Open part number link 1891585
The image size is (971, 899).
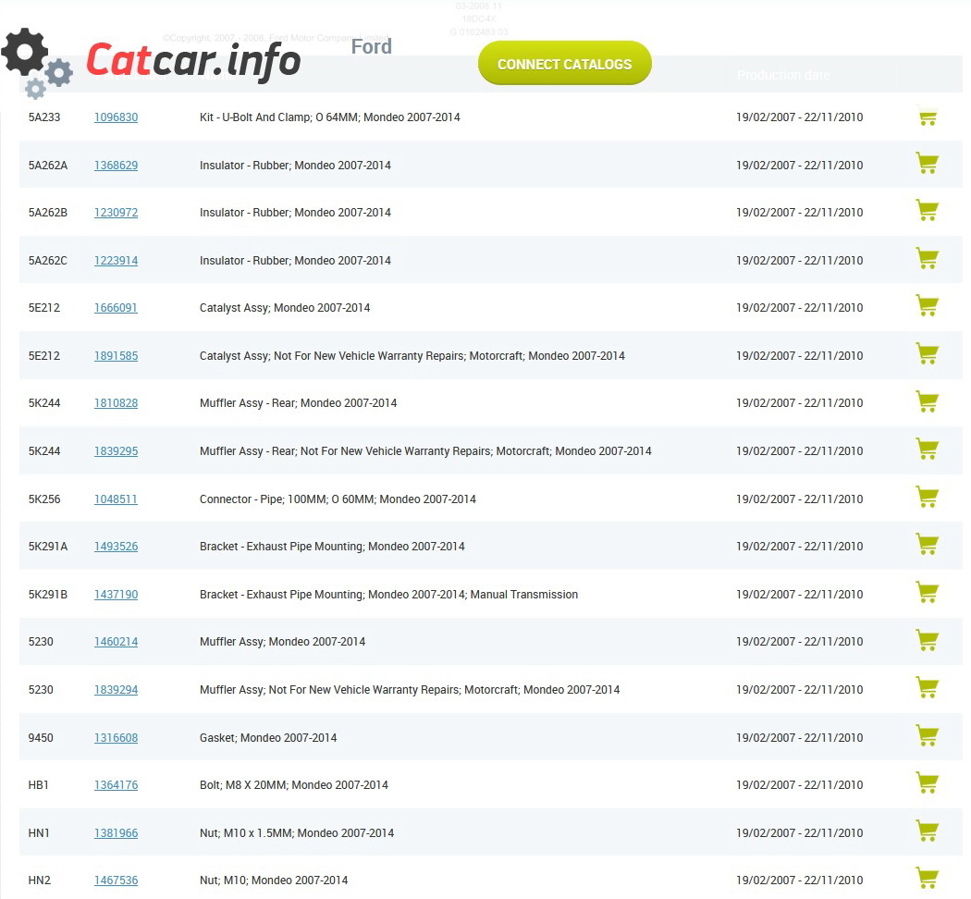pos(116,356)
